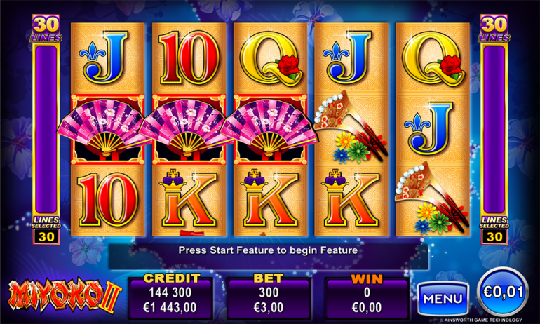Click the Bet amount panel
The width and height of the screenshot is (540, 324).
pyautogui.click(x=269, y=297)
